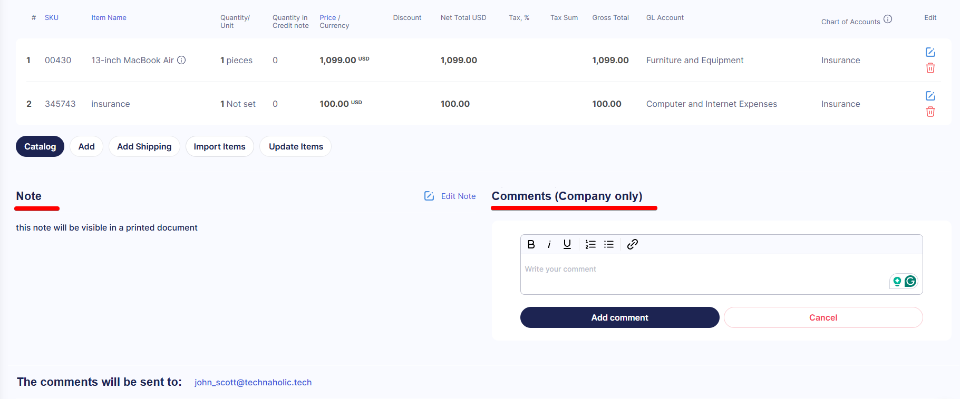Click Net Total USD column header

463,17
